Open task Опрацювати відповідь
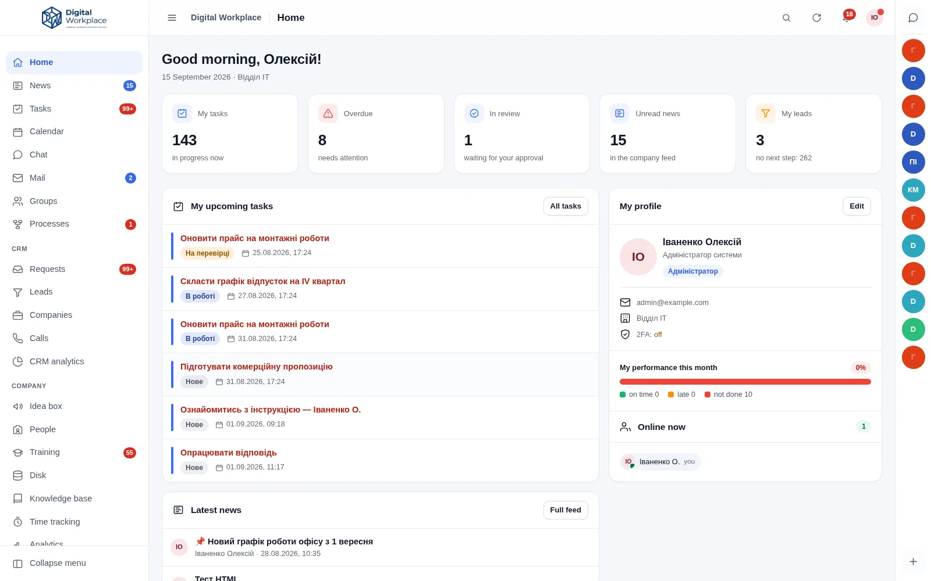 pyautogui.click(x=381, y=460)
